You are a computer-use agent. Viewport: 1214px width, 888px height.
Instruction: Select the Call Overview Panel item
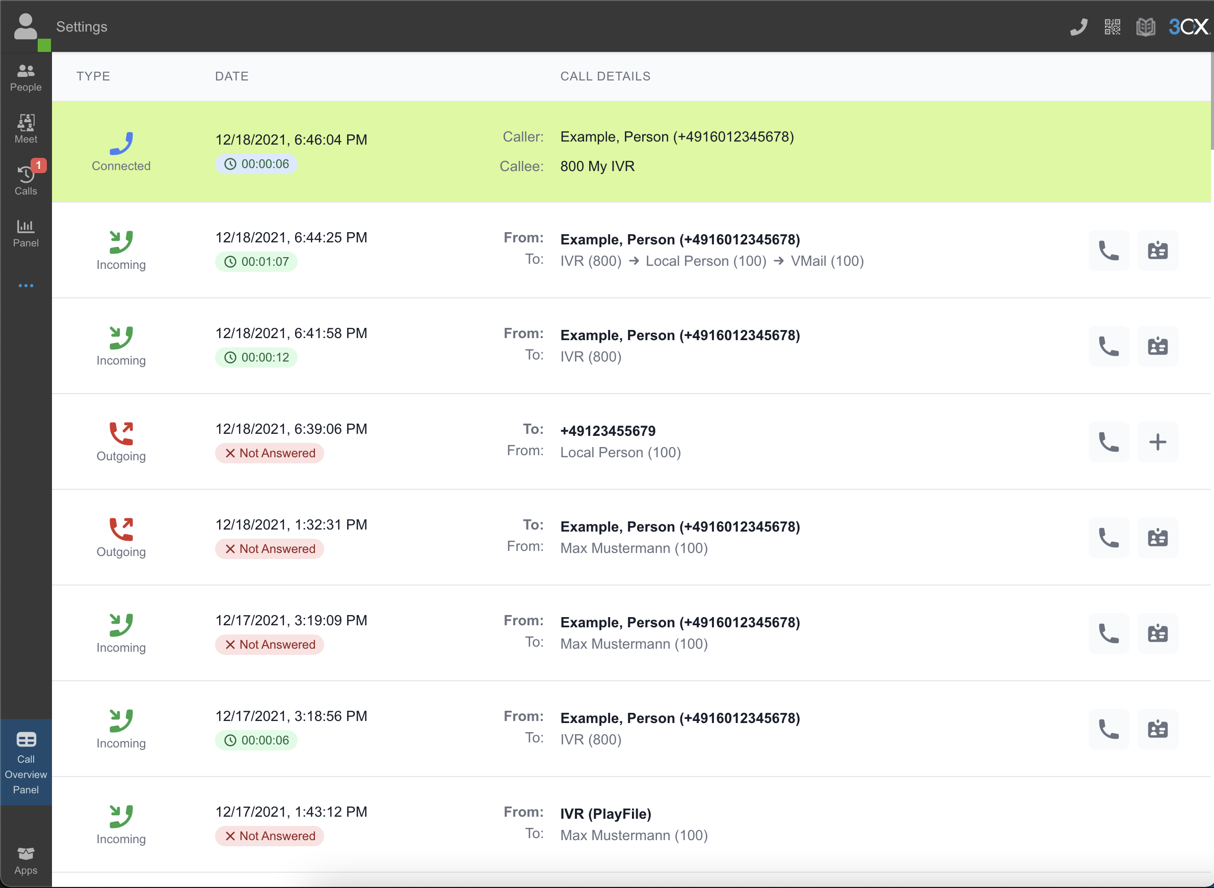coord(26,762)
